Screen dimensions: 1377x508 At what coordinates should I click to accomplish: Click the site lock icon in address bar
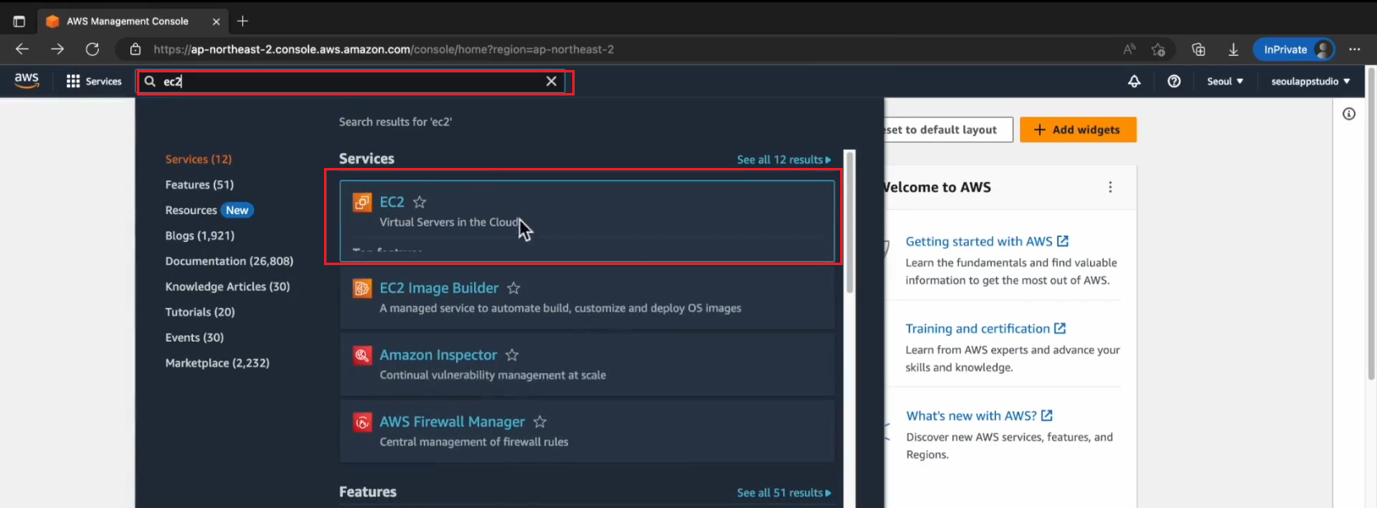pos(135,49)
